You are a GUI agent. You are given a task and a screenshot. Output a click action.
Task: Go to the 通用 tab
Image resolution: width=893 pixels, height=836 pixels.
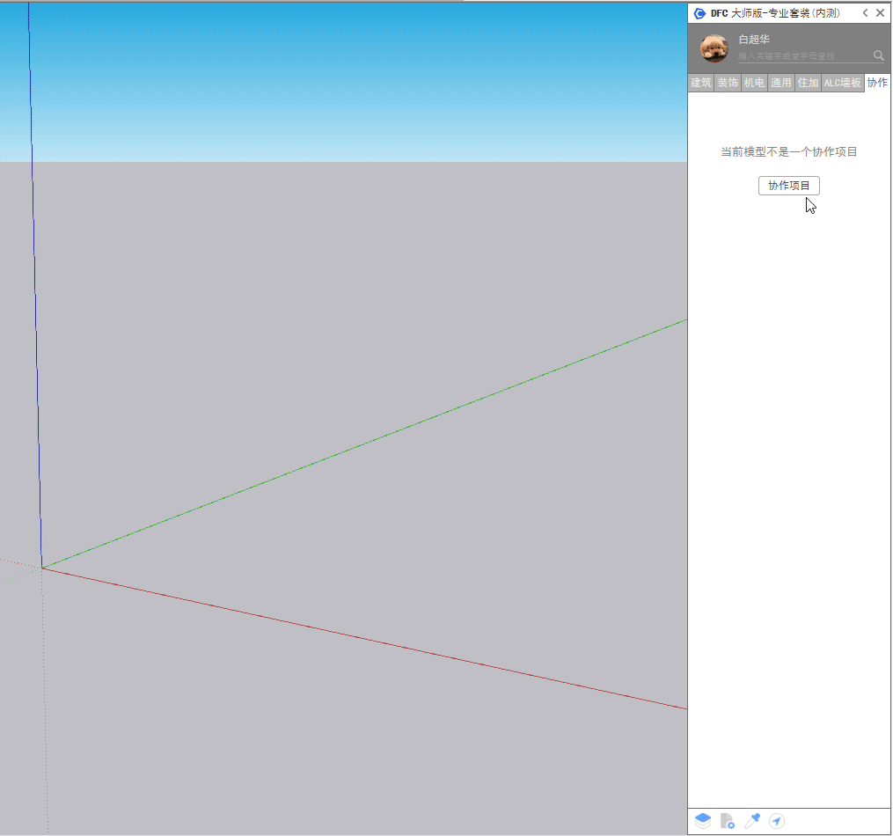[x=781, y=83]
